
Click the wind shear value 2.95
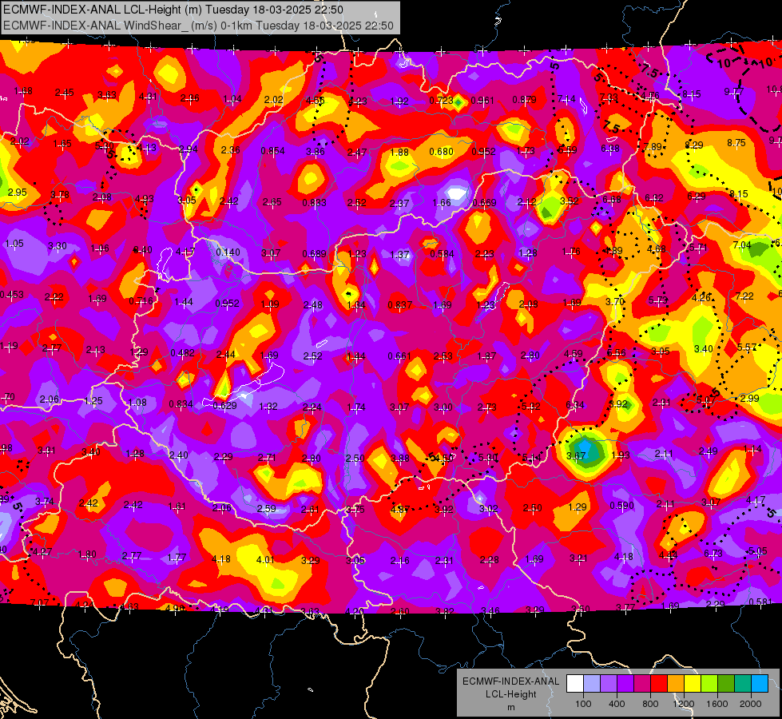point(18,192)
